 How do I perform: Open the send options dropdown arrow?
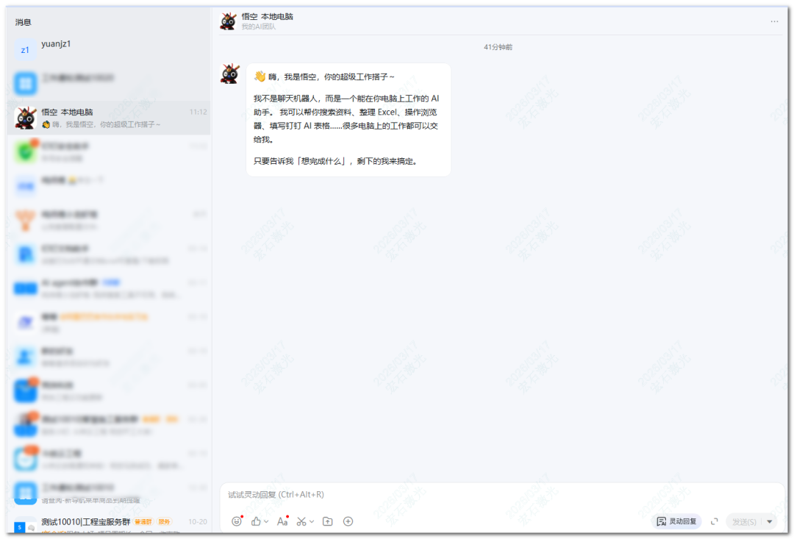click(770, 522)
